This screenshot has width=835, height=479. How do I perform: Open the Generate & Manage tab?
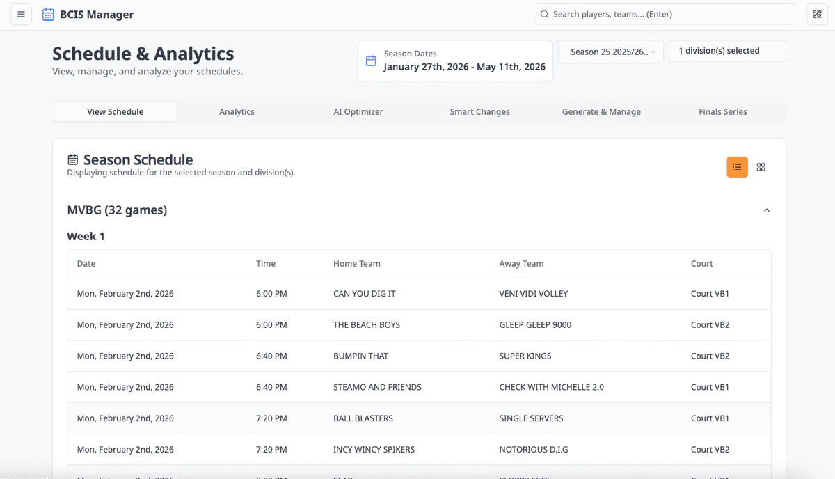[601, 112]
